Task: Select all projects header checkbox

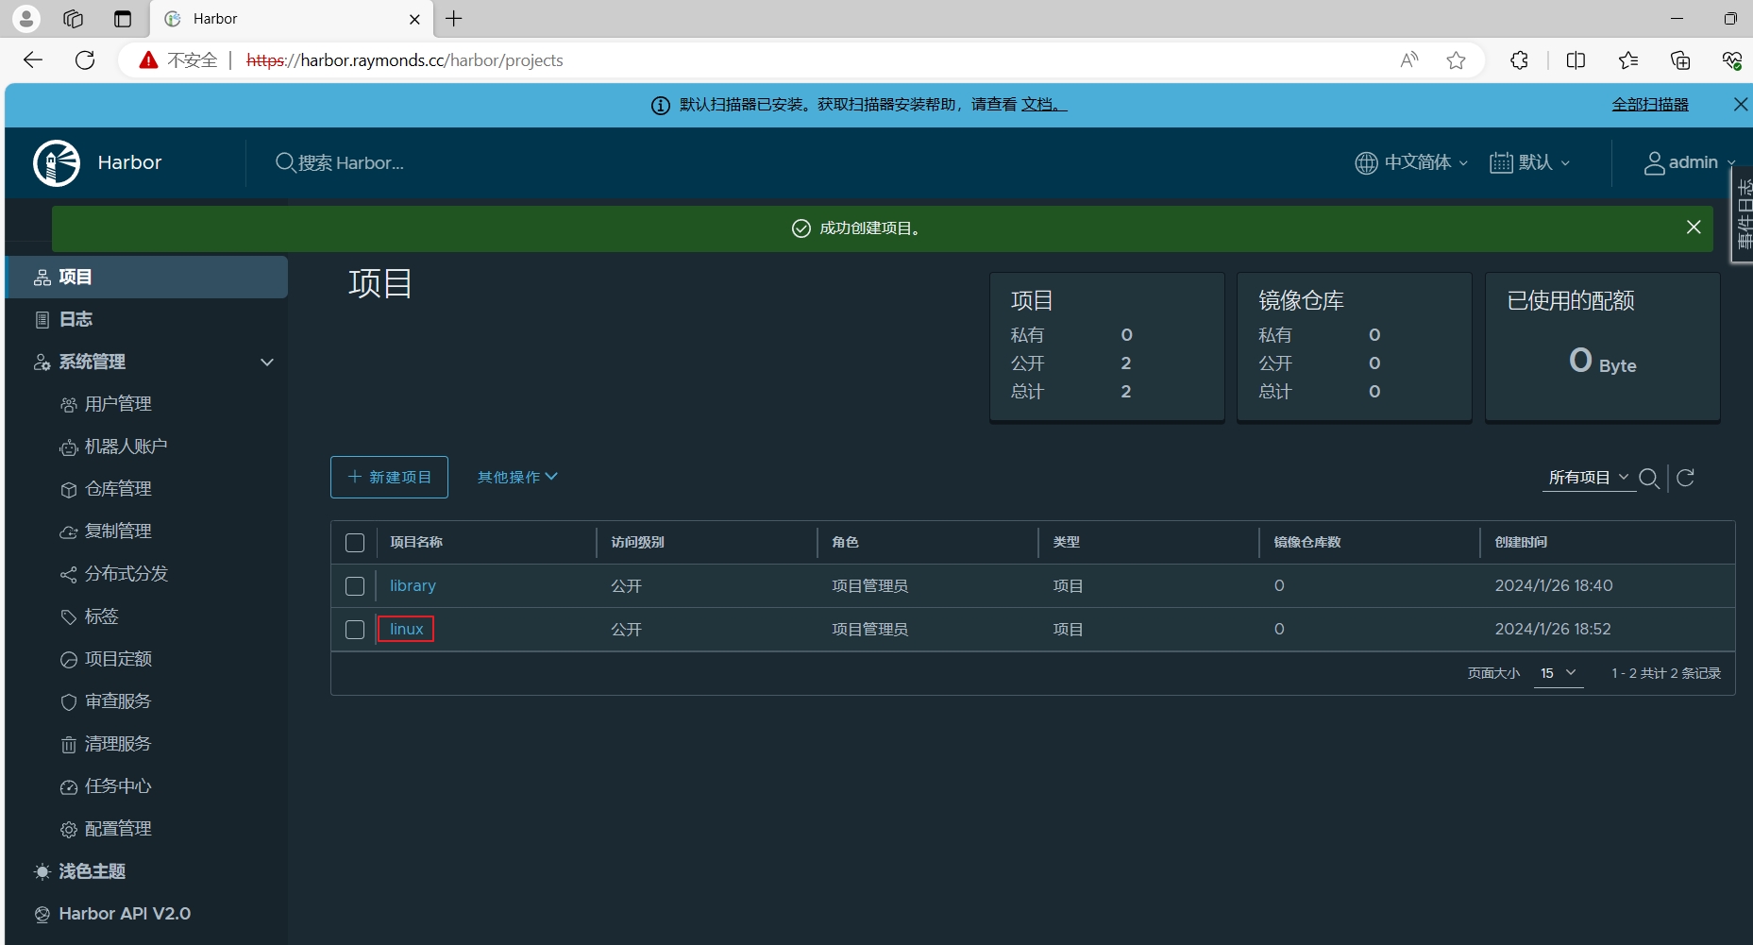Action: (x=355, y=543)
